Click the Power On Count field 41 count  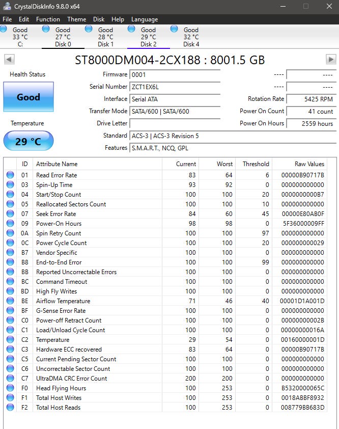(311, 112)
